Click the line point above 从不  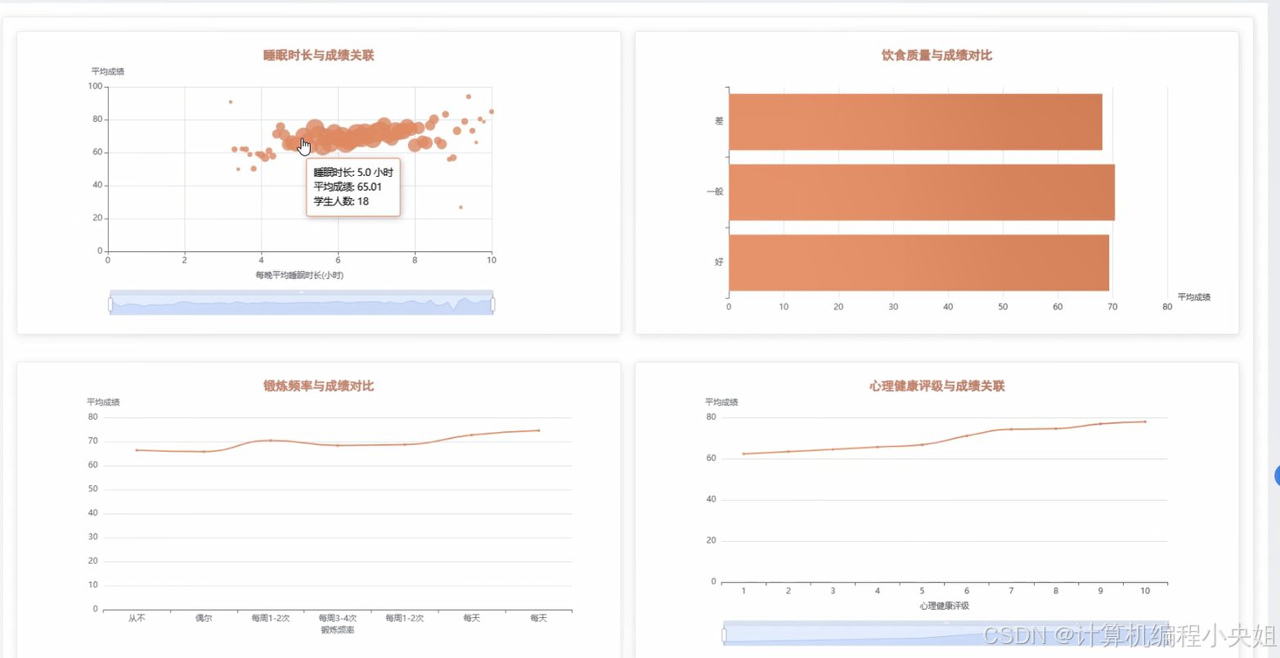point(137,450)
